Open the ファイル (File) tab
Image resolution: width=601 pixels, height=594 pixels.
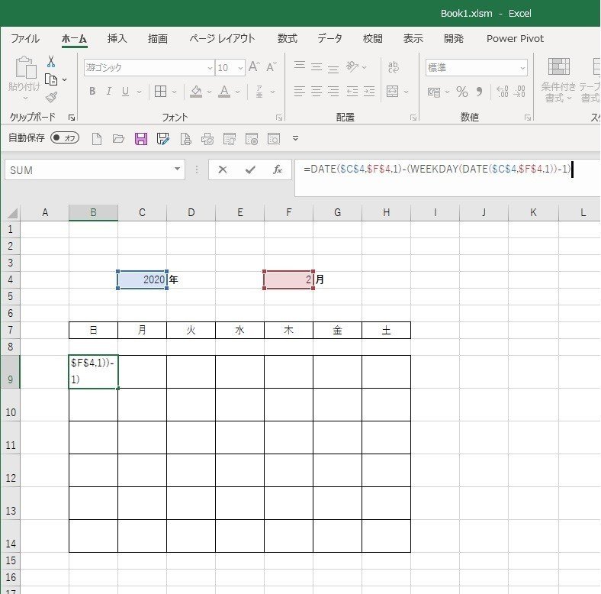(x=25, y=38)
